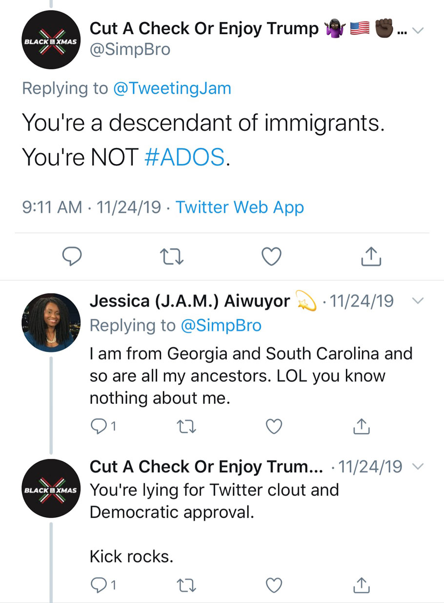Click the Twitter Web App source link
Screen dimensions: 444x603
[x=240, y=207]
